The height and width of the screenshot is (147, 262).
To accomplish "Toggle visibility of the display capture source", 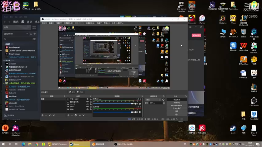I will (x=87, y=102).
